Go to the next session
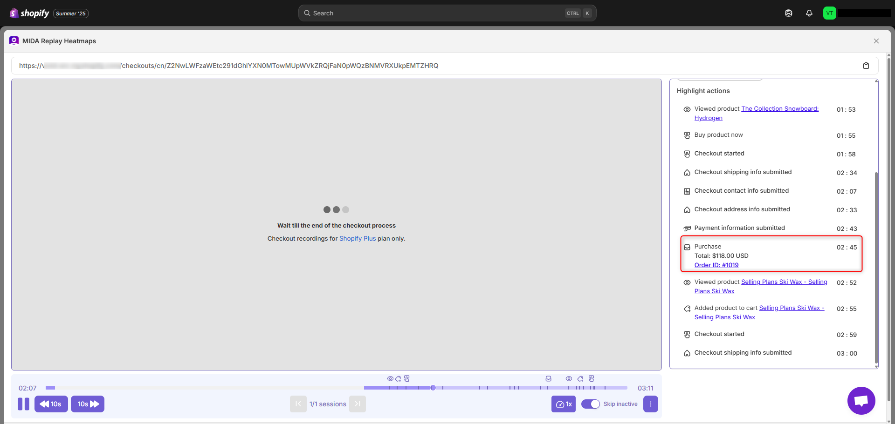895x424 pixels. (x=358, y=404)
